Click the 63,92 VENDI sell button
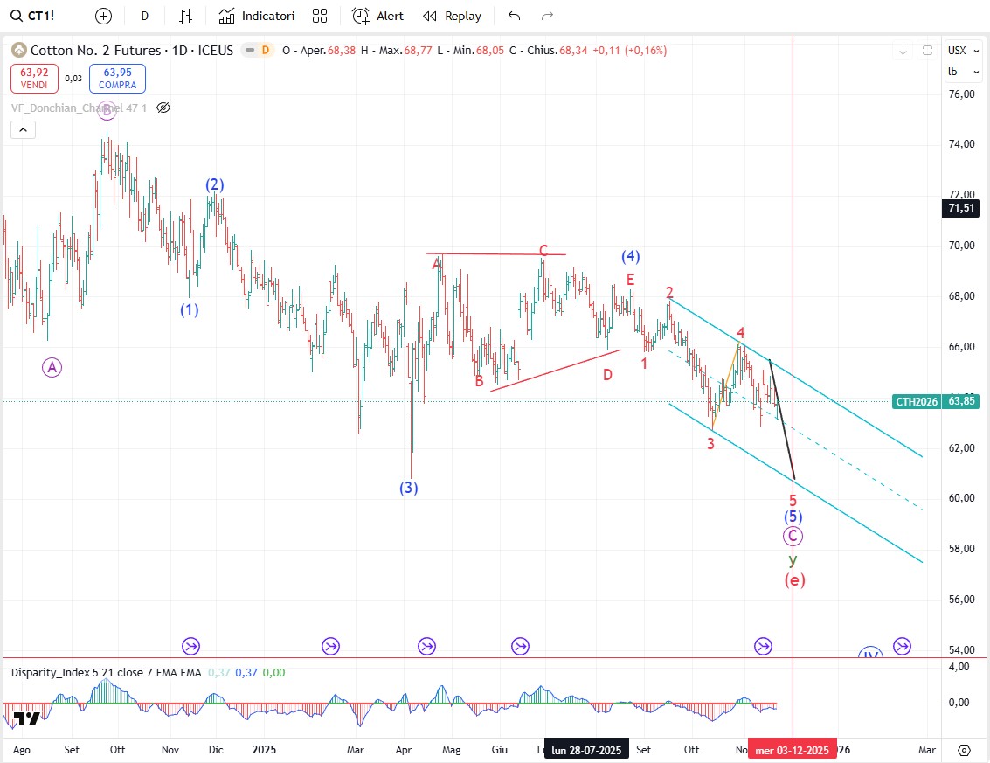Viewport: 990px width, 763px height. click(34, 79)
